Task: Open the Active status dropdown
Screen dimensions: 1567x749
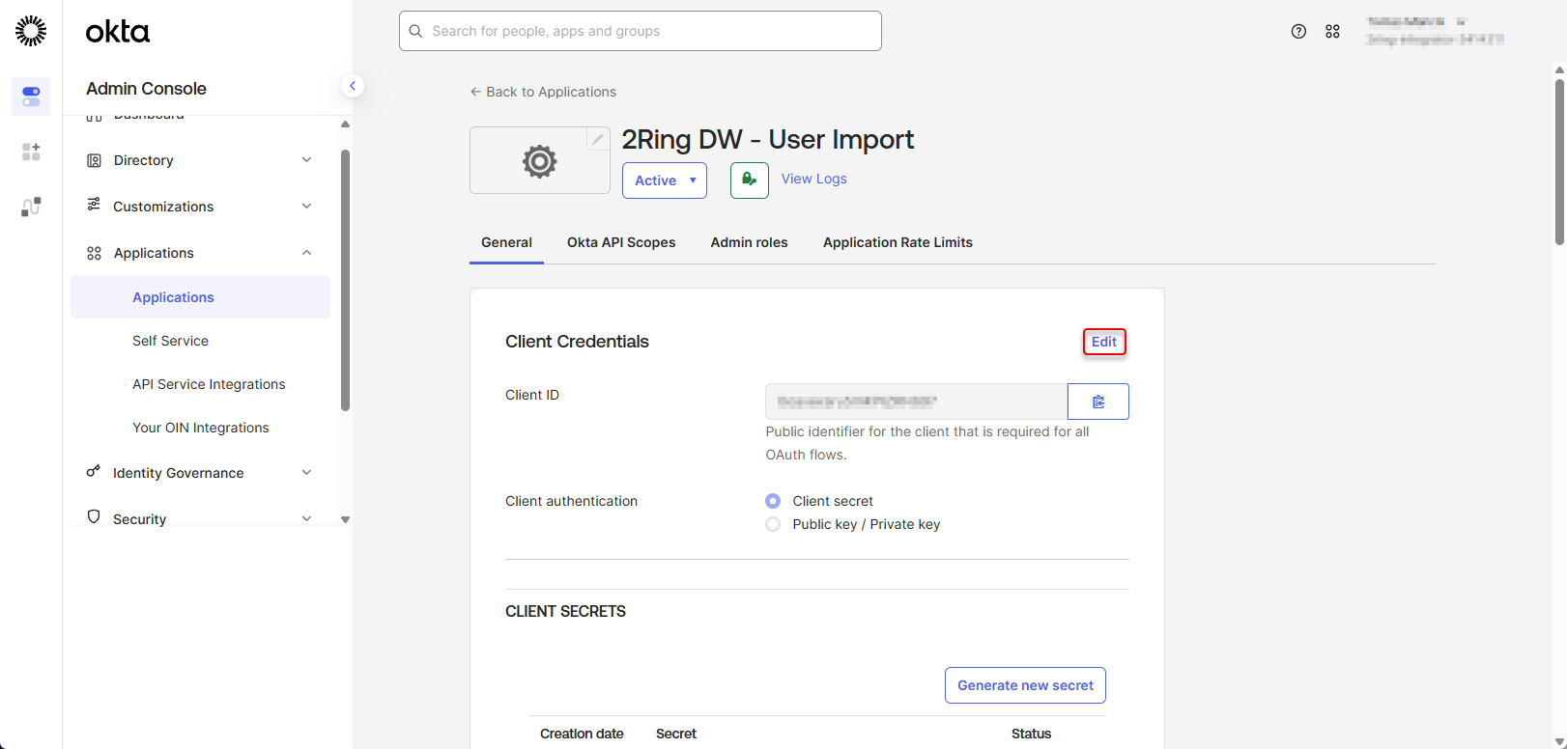Action: pos(665,180)
